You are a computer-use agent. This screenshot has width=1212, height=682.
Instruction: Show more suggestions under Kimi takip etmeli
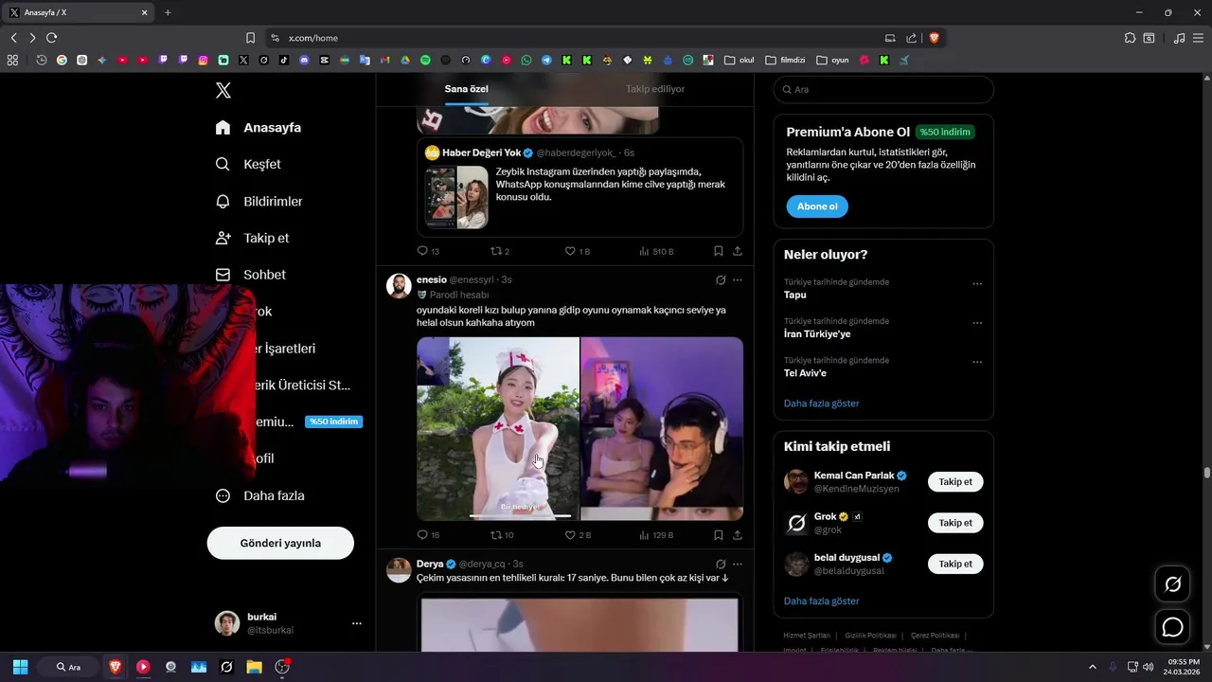821,601
